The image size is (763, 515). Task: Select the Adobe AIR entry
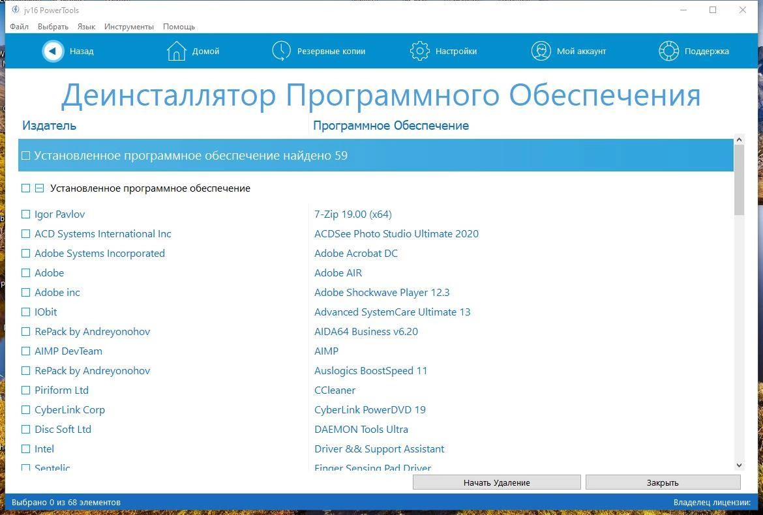pos(338,272)
